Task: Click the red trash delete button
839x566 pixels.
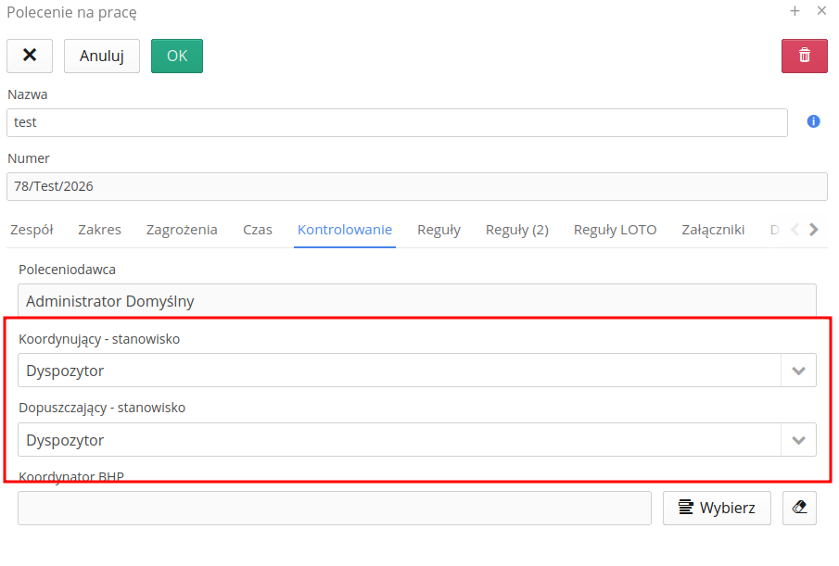Action: pyautogui.click(x=804, y=56)
